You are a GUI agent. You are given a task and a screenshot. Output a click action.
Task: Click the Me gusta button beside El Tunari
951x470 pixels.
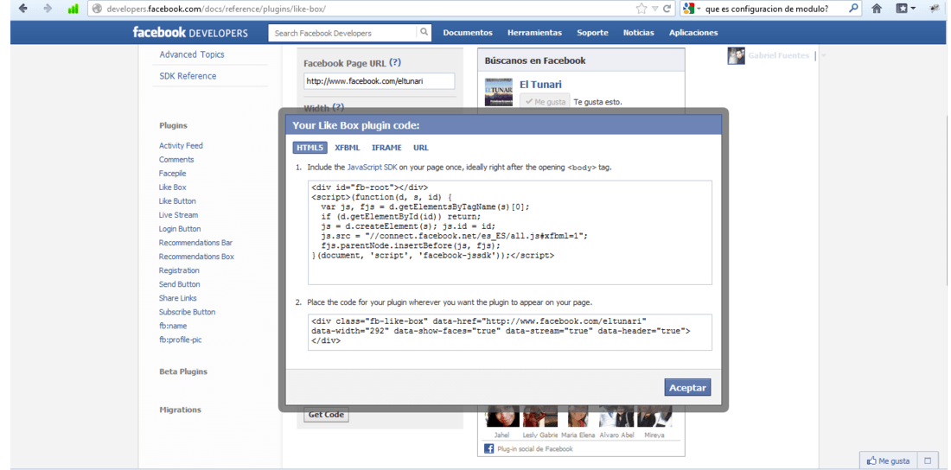pos(545,101)
